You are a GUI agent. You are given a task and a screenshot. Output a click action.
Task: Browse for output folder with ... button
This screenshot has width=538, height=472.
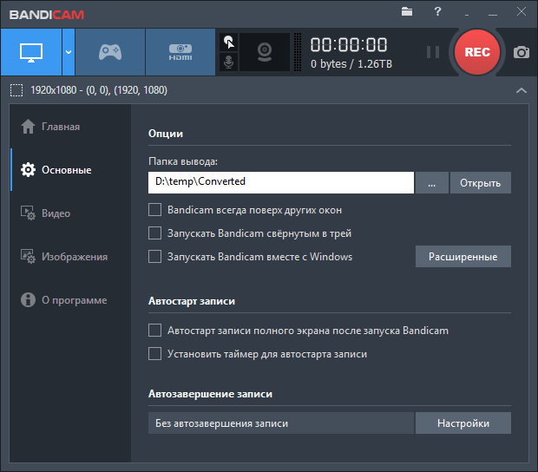coord(431,182)
